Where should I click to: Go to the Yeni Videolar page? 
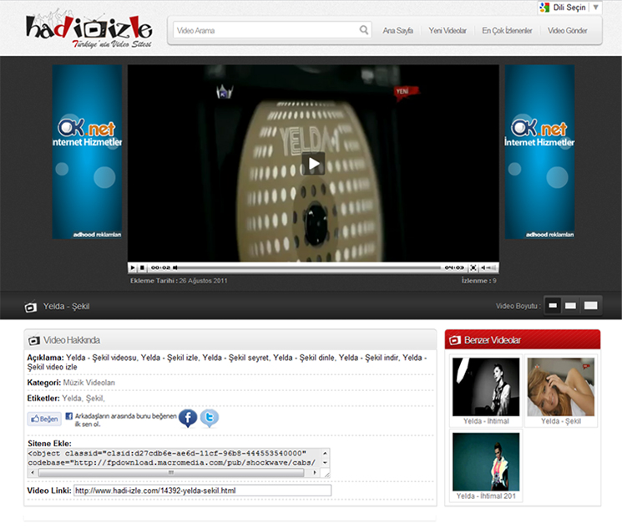coord(448,31)
